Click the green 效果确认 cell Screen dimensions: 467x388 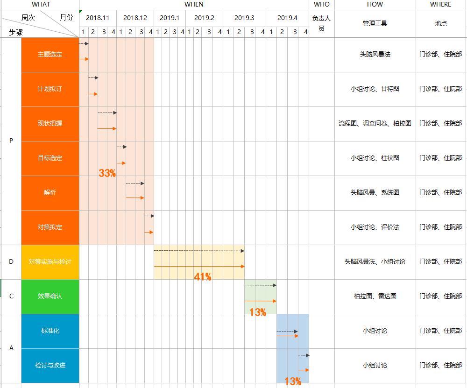(50, 296)
